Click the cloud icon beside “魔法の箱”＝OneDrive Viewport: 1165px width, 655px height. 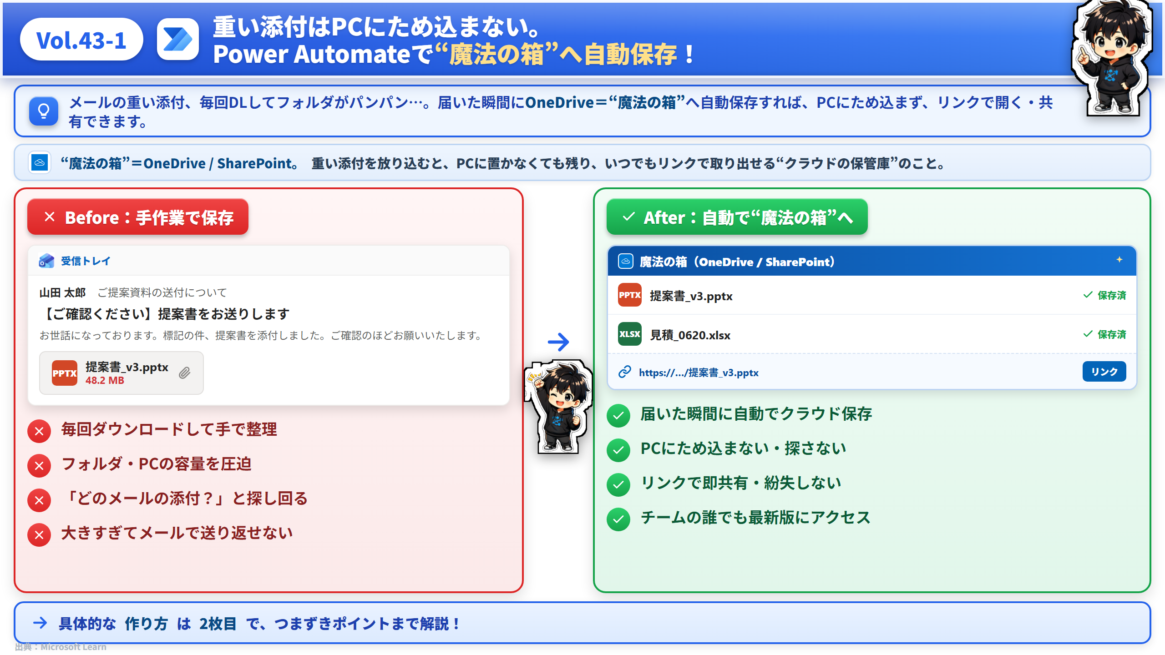[40, 162]
